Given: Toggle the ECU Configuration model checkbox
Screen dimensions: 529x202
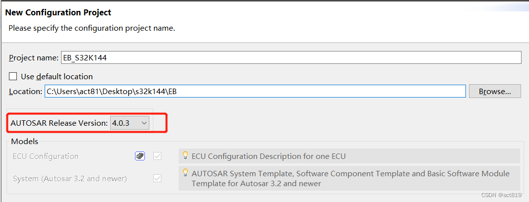Looking at the screenshot, I should [157, 156].
